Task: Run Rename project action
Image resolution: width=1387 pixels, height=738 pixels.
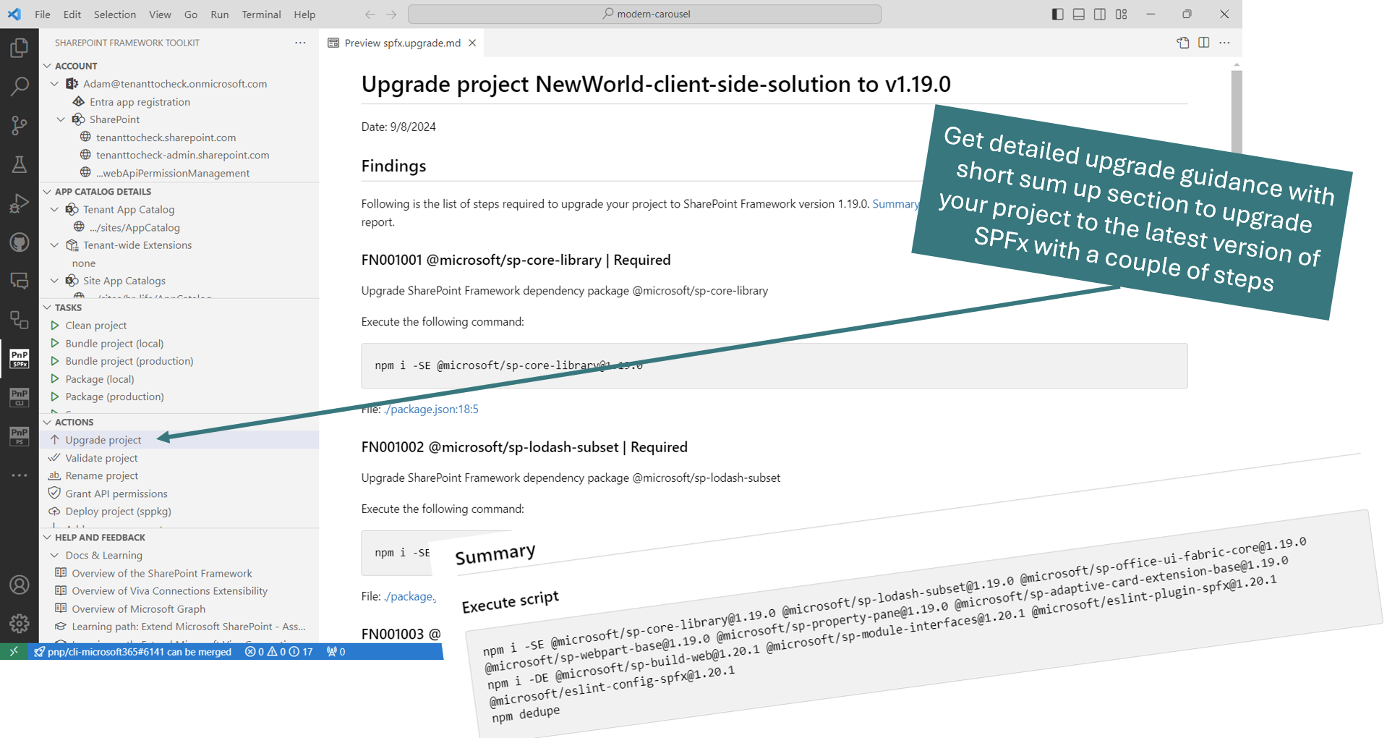Action: [179, 475]
